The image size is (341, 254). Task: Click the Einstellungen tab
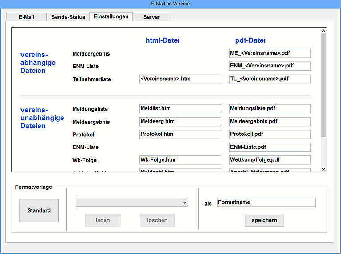(111, 17)
